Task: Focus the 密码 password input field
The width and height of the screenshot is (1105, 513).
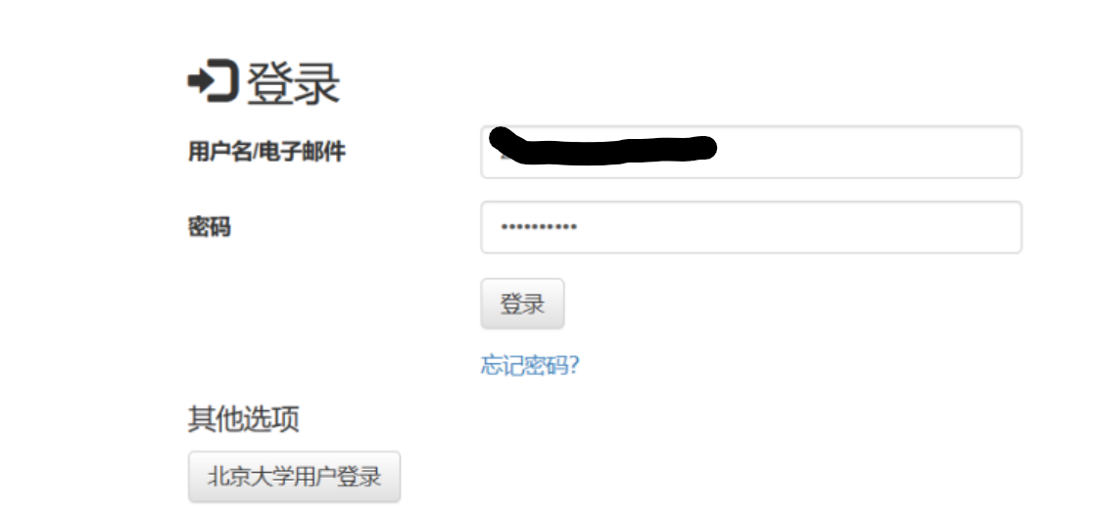Action: click(x=751, y=227)
